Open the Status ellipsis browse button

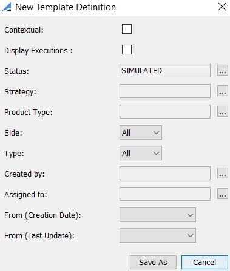point(223,70)
